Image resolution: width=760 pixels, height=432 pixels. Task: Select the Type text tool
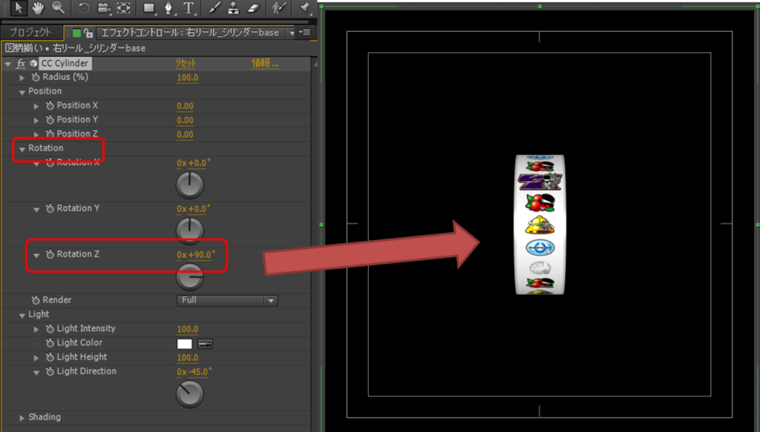click(x=189, y=8)
